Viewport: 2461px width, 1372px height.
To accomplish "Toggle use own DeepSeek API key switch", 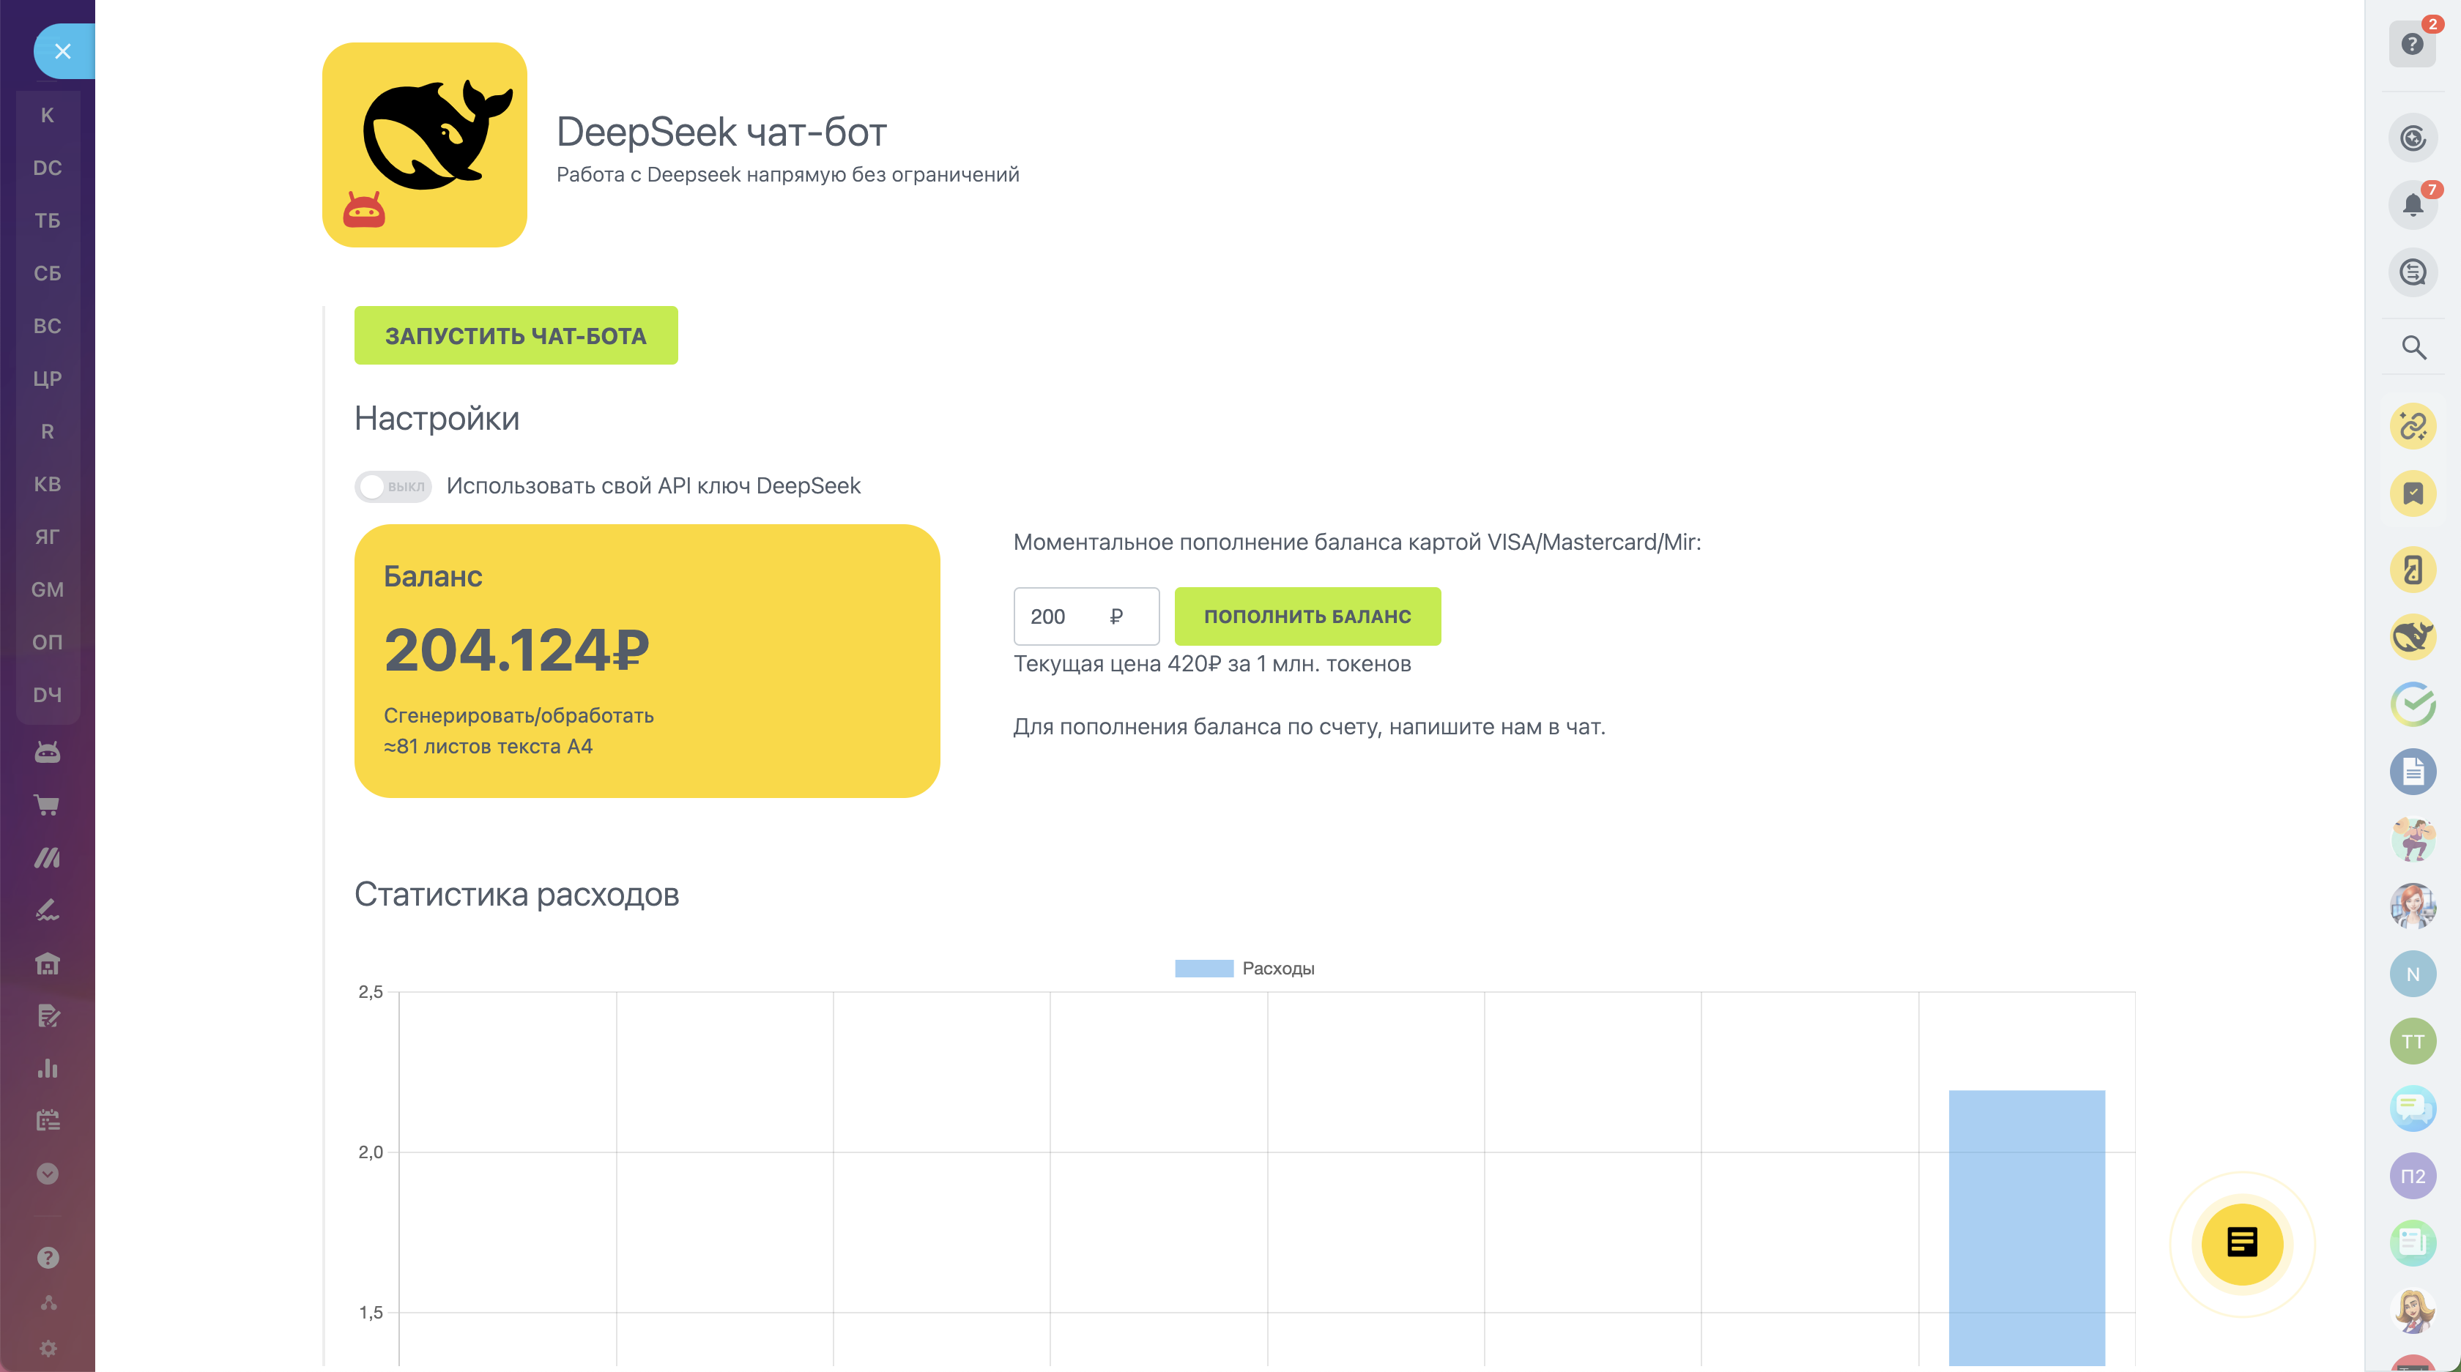I will click(x=393, y=486).
